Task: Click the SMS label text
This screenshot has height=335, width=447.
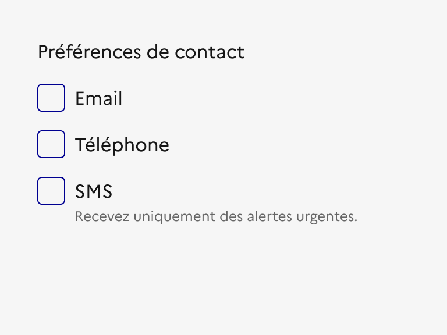Action: 94,191
